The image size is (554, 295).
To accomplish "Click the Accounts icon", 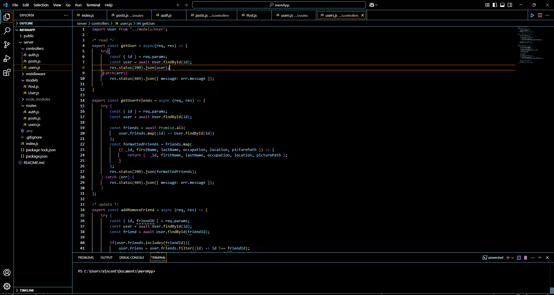I will [7, 273].
